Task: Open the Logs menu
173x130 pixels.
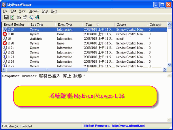Action: coord(45,11)
